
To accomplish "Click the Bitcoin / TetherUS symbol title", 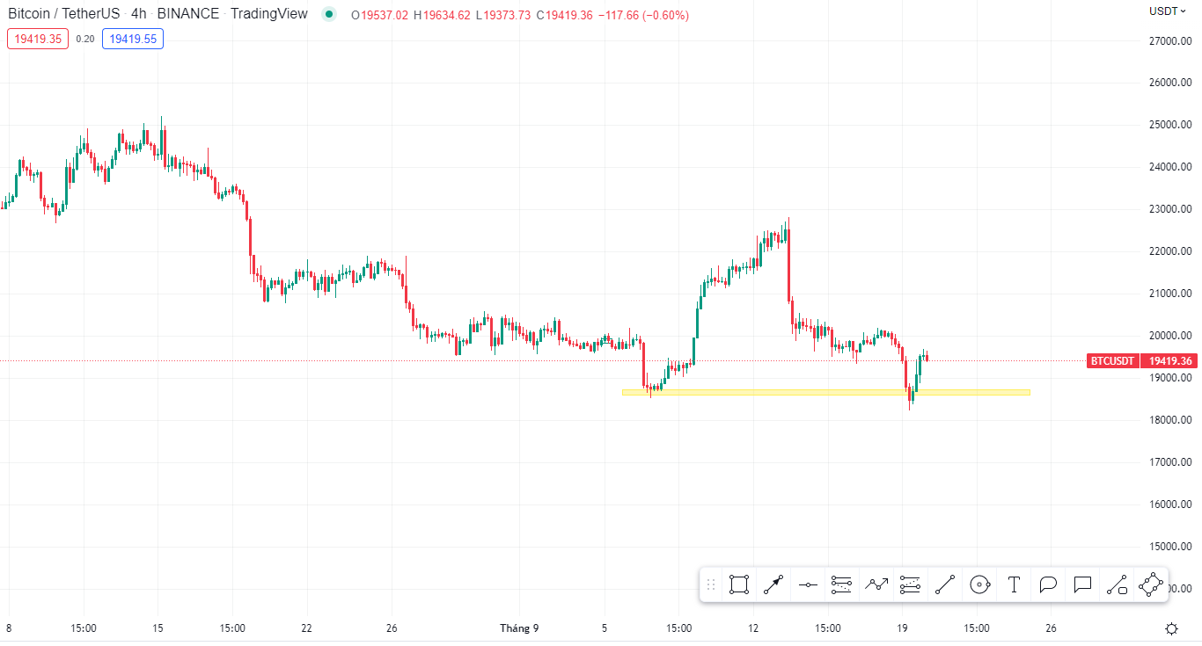I will pos(64,14).
